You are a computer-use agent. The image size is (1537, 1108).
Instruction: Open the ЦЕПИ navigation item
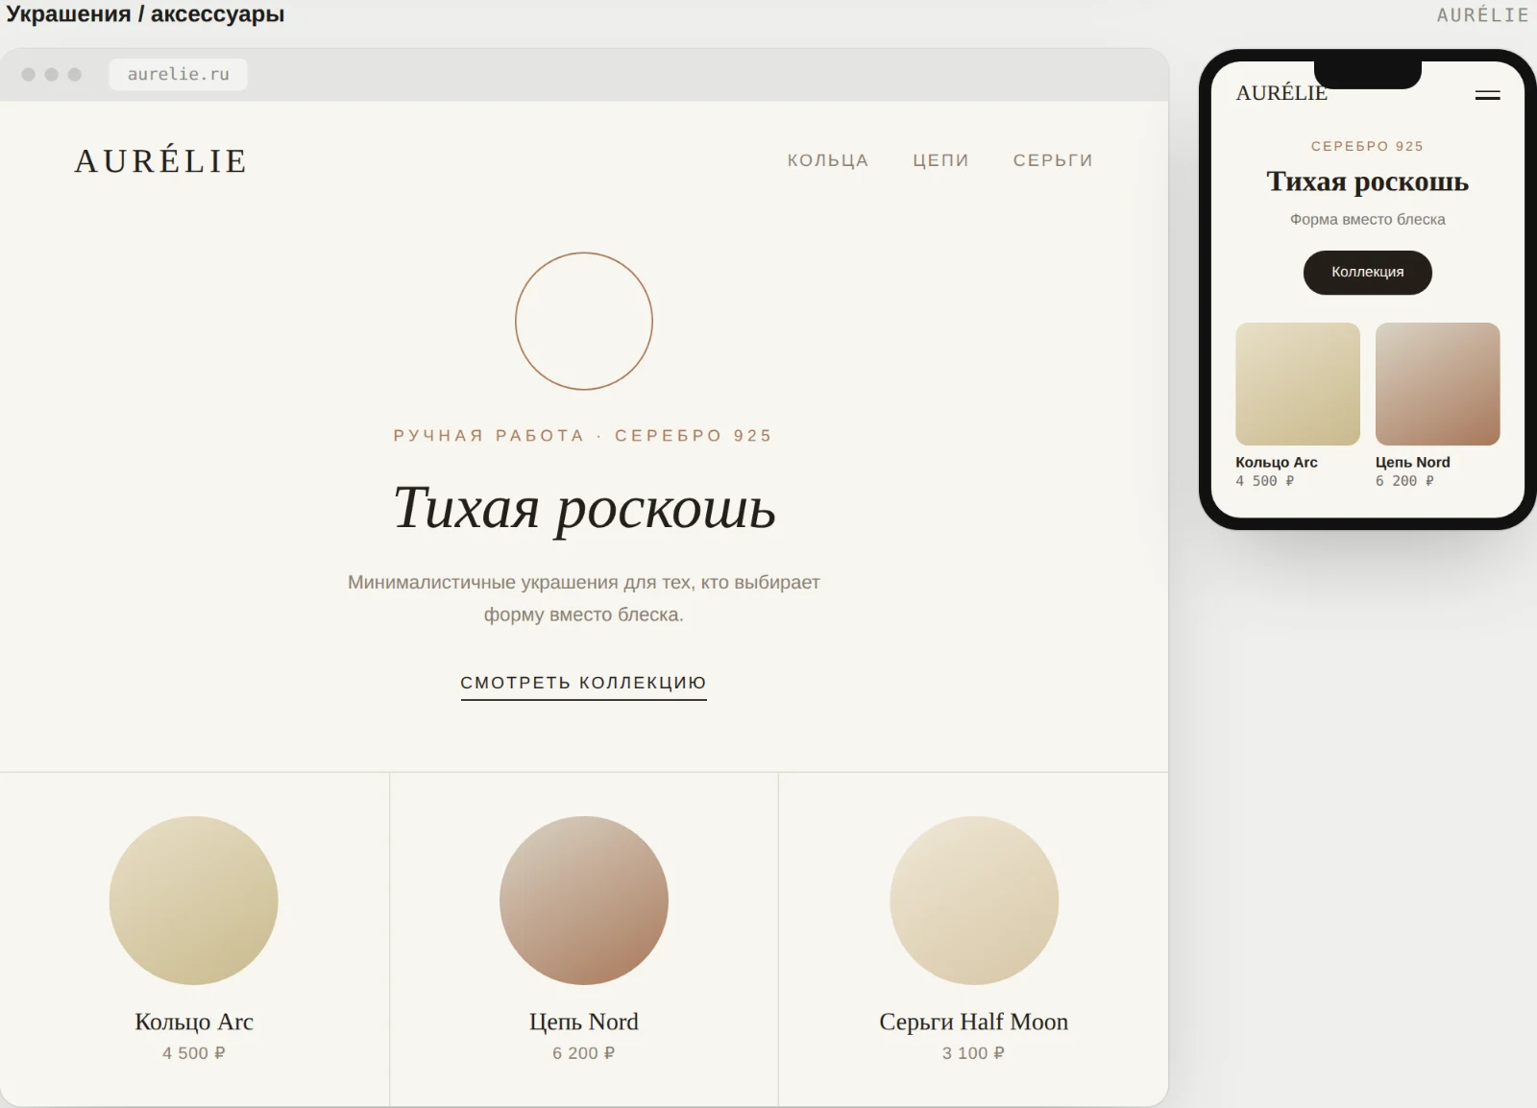(940, 160)
